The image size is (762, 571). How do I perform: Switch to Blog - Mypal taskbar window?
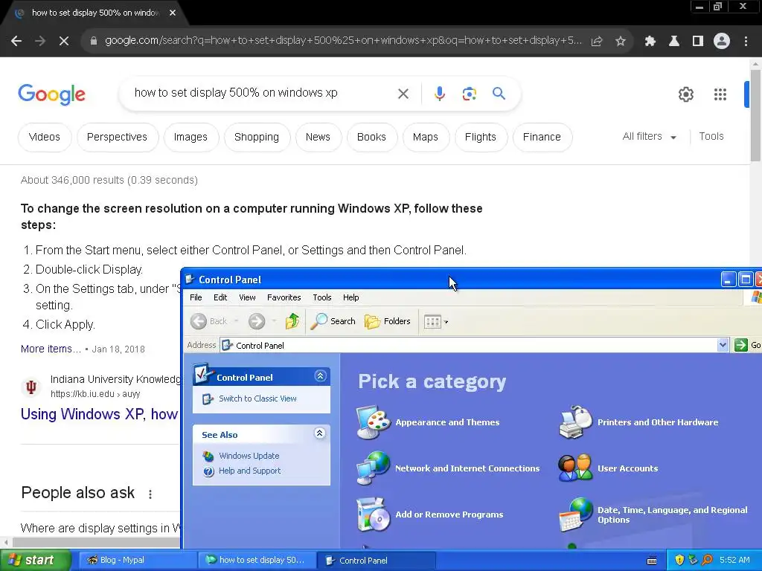point(137,561)
